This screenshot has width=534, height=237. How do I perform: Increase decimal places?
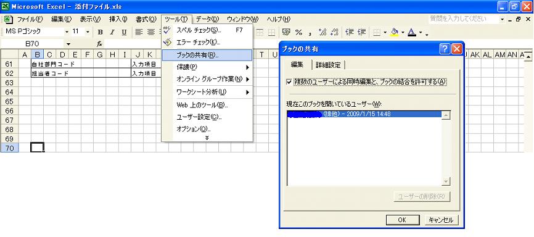pos(322,32)
